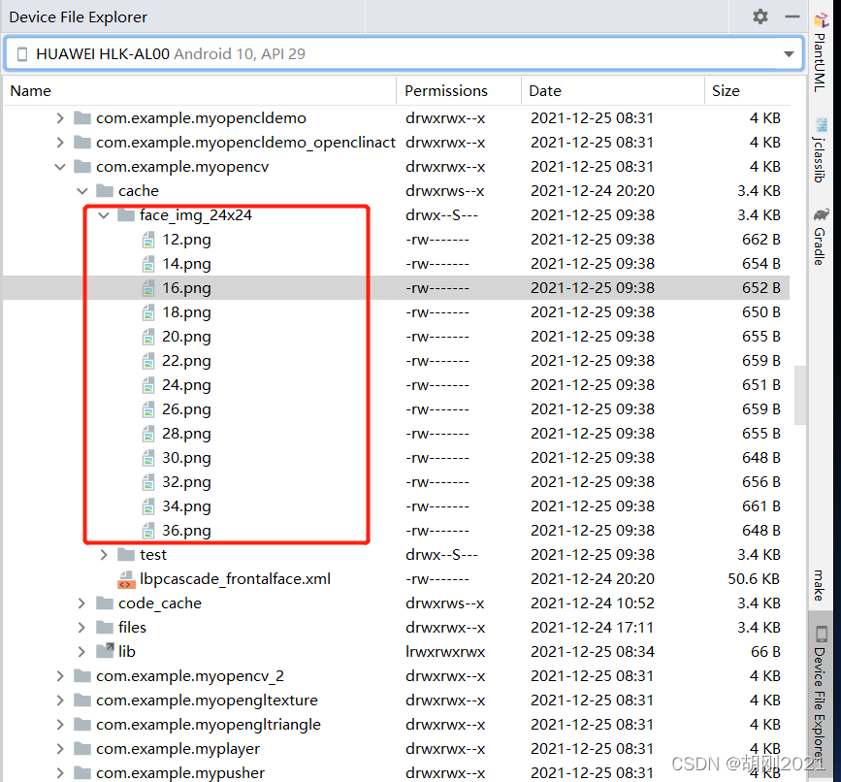
Task: Expand the com.example.myopengltexture folder
Action: tap(60, 700)
